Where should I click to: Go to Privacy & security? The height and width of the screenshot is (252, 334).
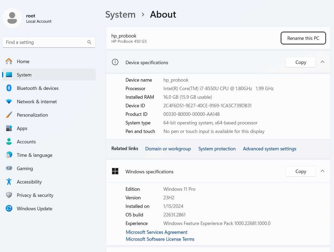click(x=49, y=195)
